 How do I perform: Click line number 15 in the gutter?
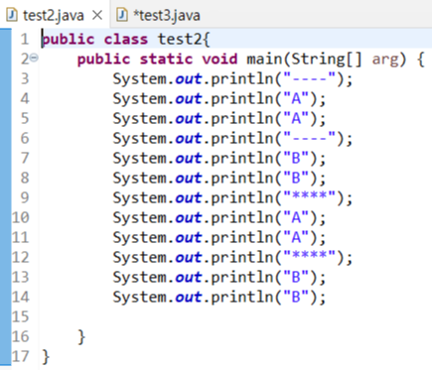(x=21, y=316)
